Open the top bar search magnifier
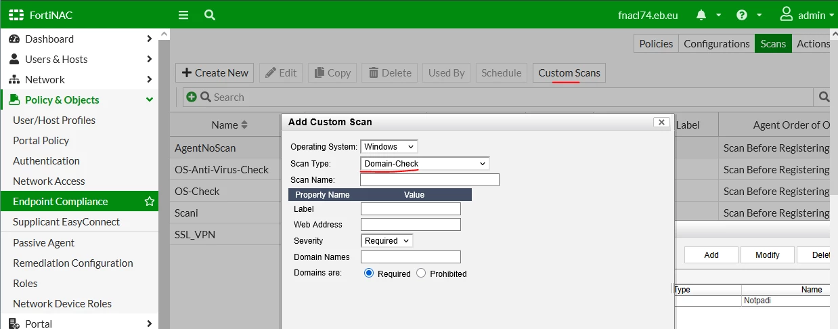The width and height of the screenshot is (838, 329). tap(210, 15)
